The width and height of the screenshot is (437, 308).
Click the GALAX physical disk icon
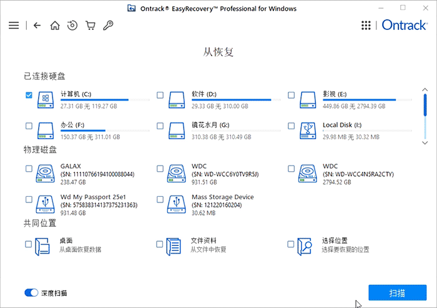(45, 174)
